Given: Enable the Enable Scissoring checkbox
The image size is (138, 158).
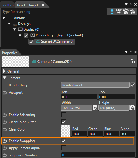Looking at the screenshot, I should 64,115.
